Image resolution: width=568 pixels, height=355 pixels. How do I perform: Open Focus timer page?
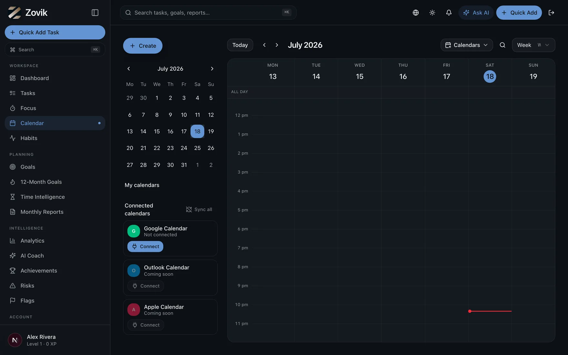coord(55,108)
